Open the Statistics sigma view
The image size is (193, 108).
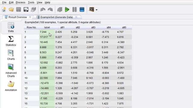tap(11, 41)
